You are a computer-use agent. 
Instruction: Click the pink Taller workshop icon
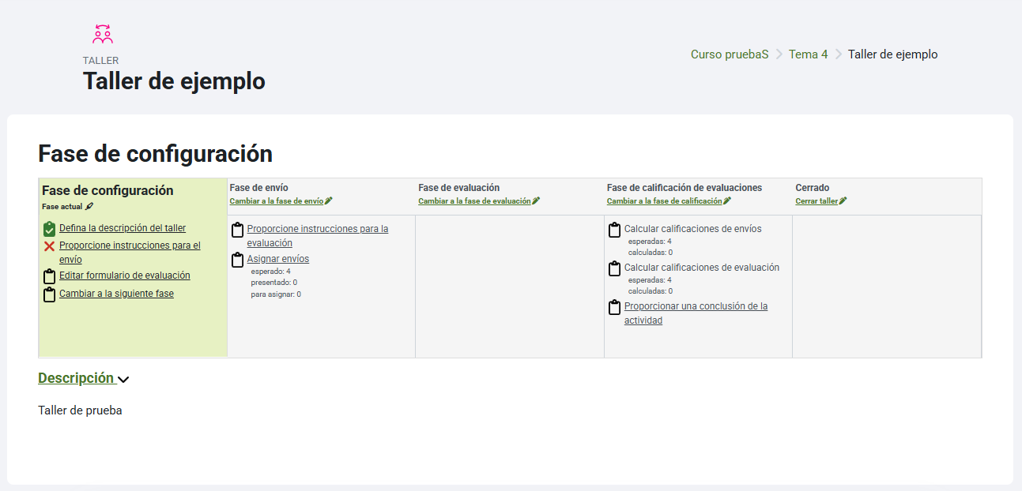[103, 34]
